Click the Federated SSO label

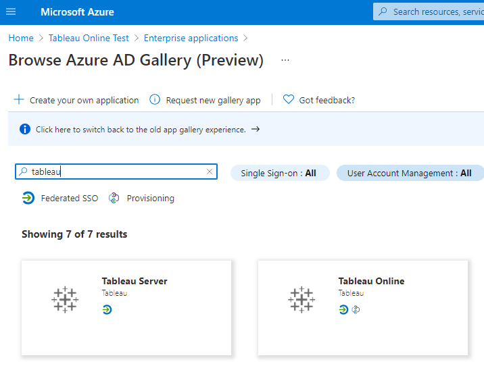(70, 198)
